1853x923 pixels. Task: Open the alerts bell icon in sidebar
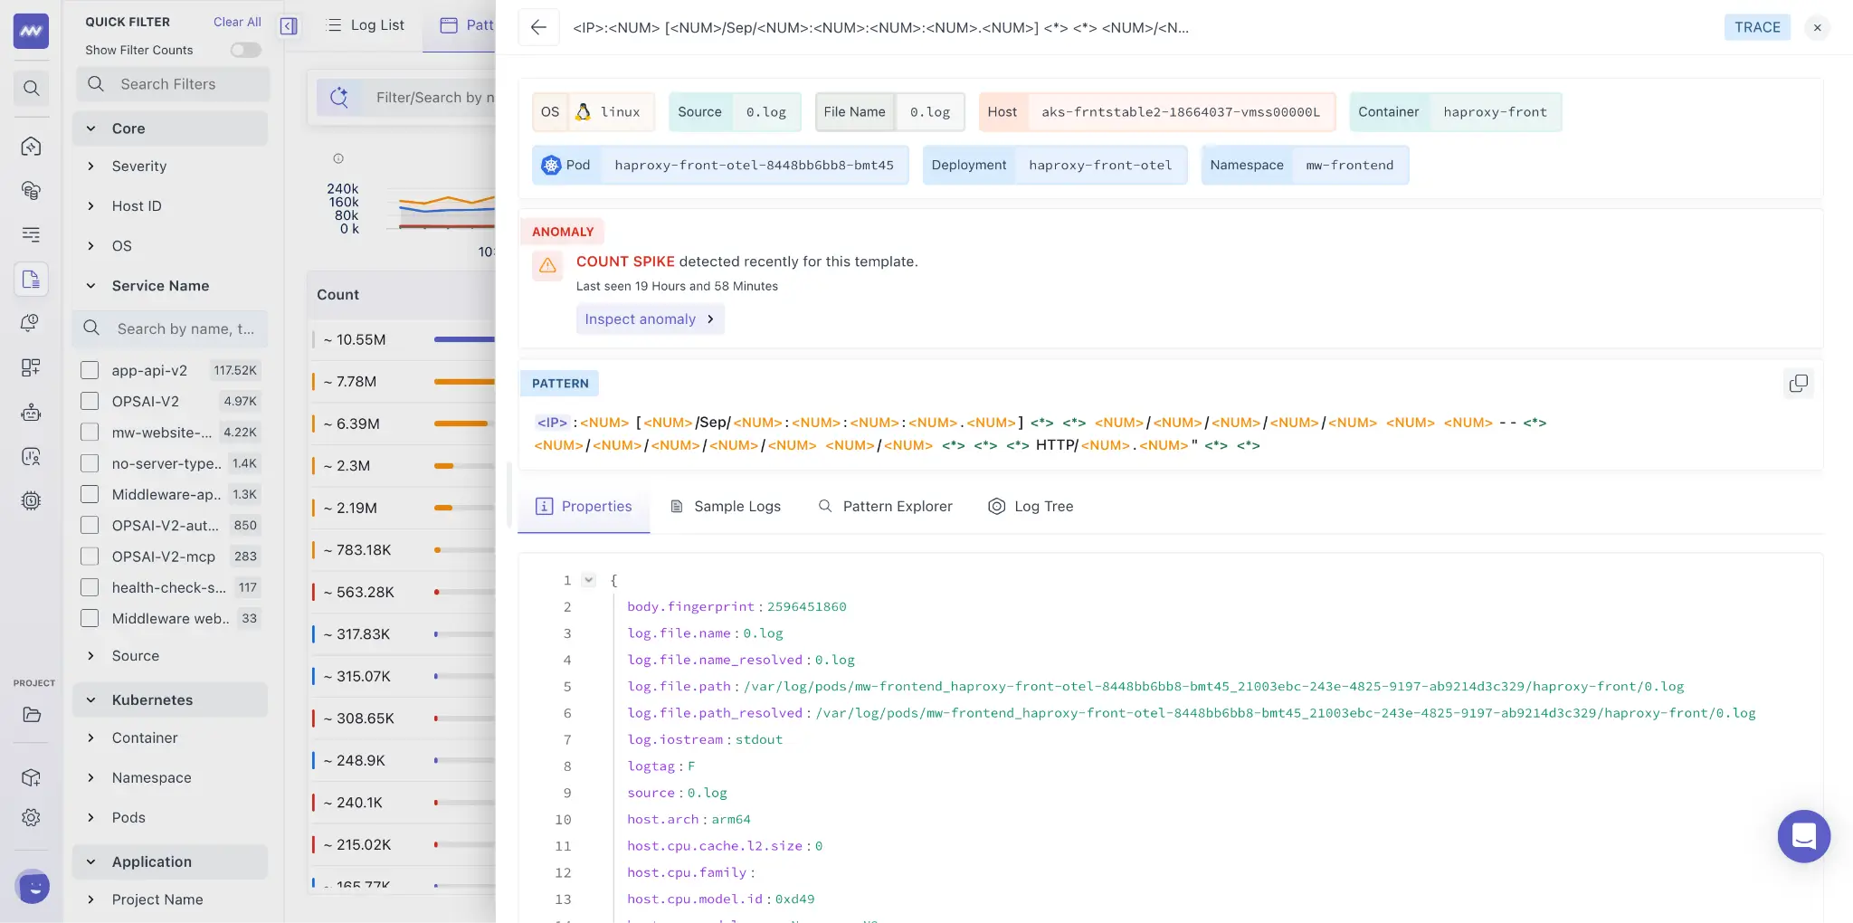pos(31,323)
